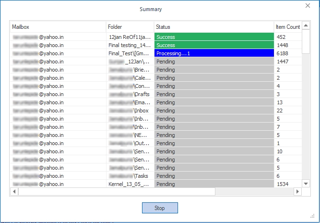Select folder cell Final testing_14…

[x=130, y=45]
